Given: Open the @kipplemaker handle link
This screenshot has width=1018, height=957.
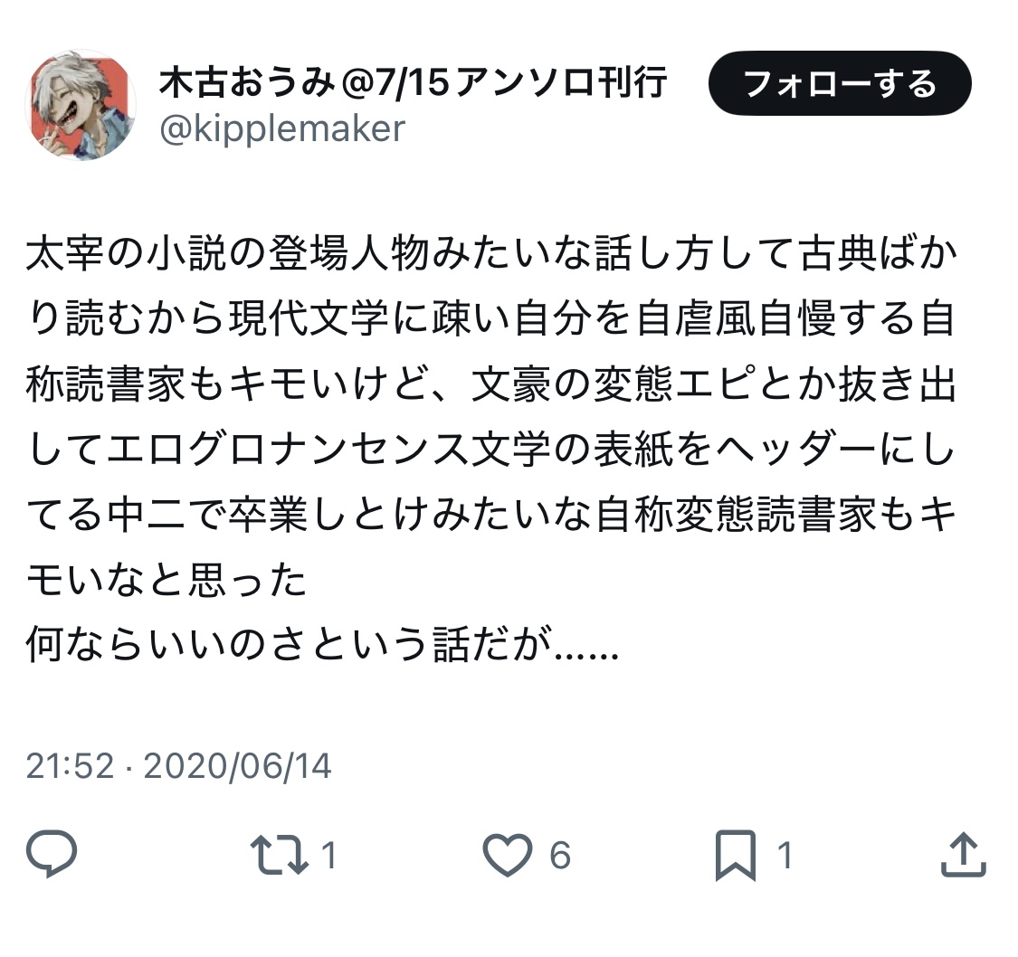Looking at the screenshot, I should 282,128.
